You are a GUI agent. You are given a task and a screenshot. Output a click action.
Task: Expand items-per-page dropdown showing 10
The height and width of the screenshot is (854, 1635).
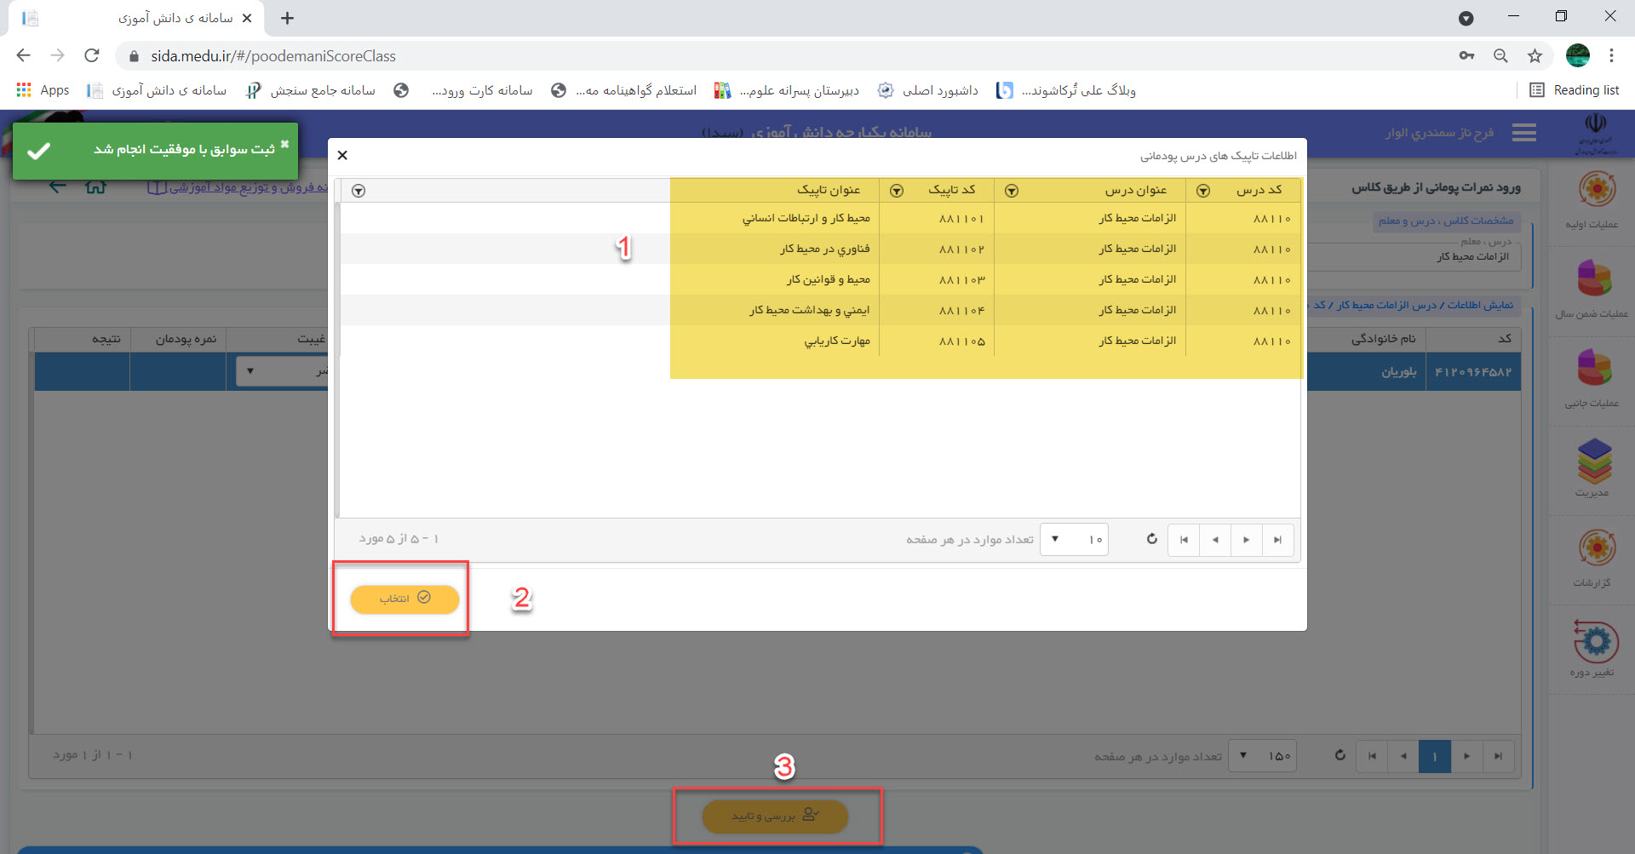1056,539
